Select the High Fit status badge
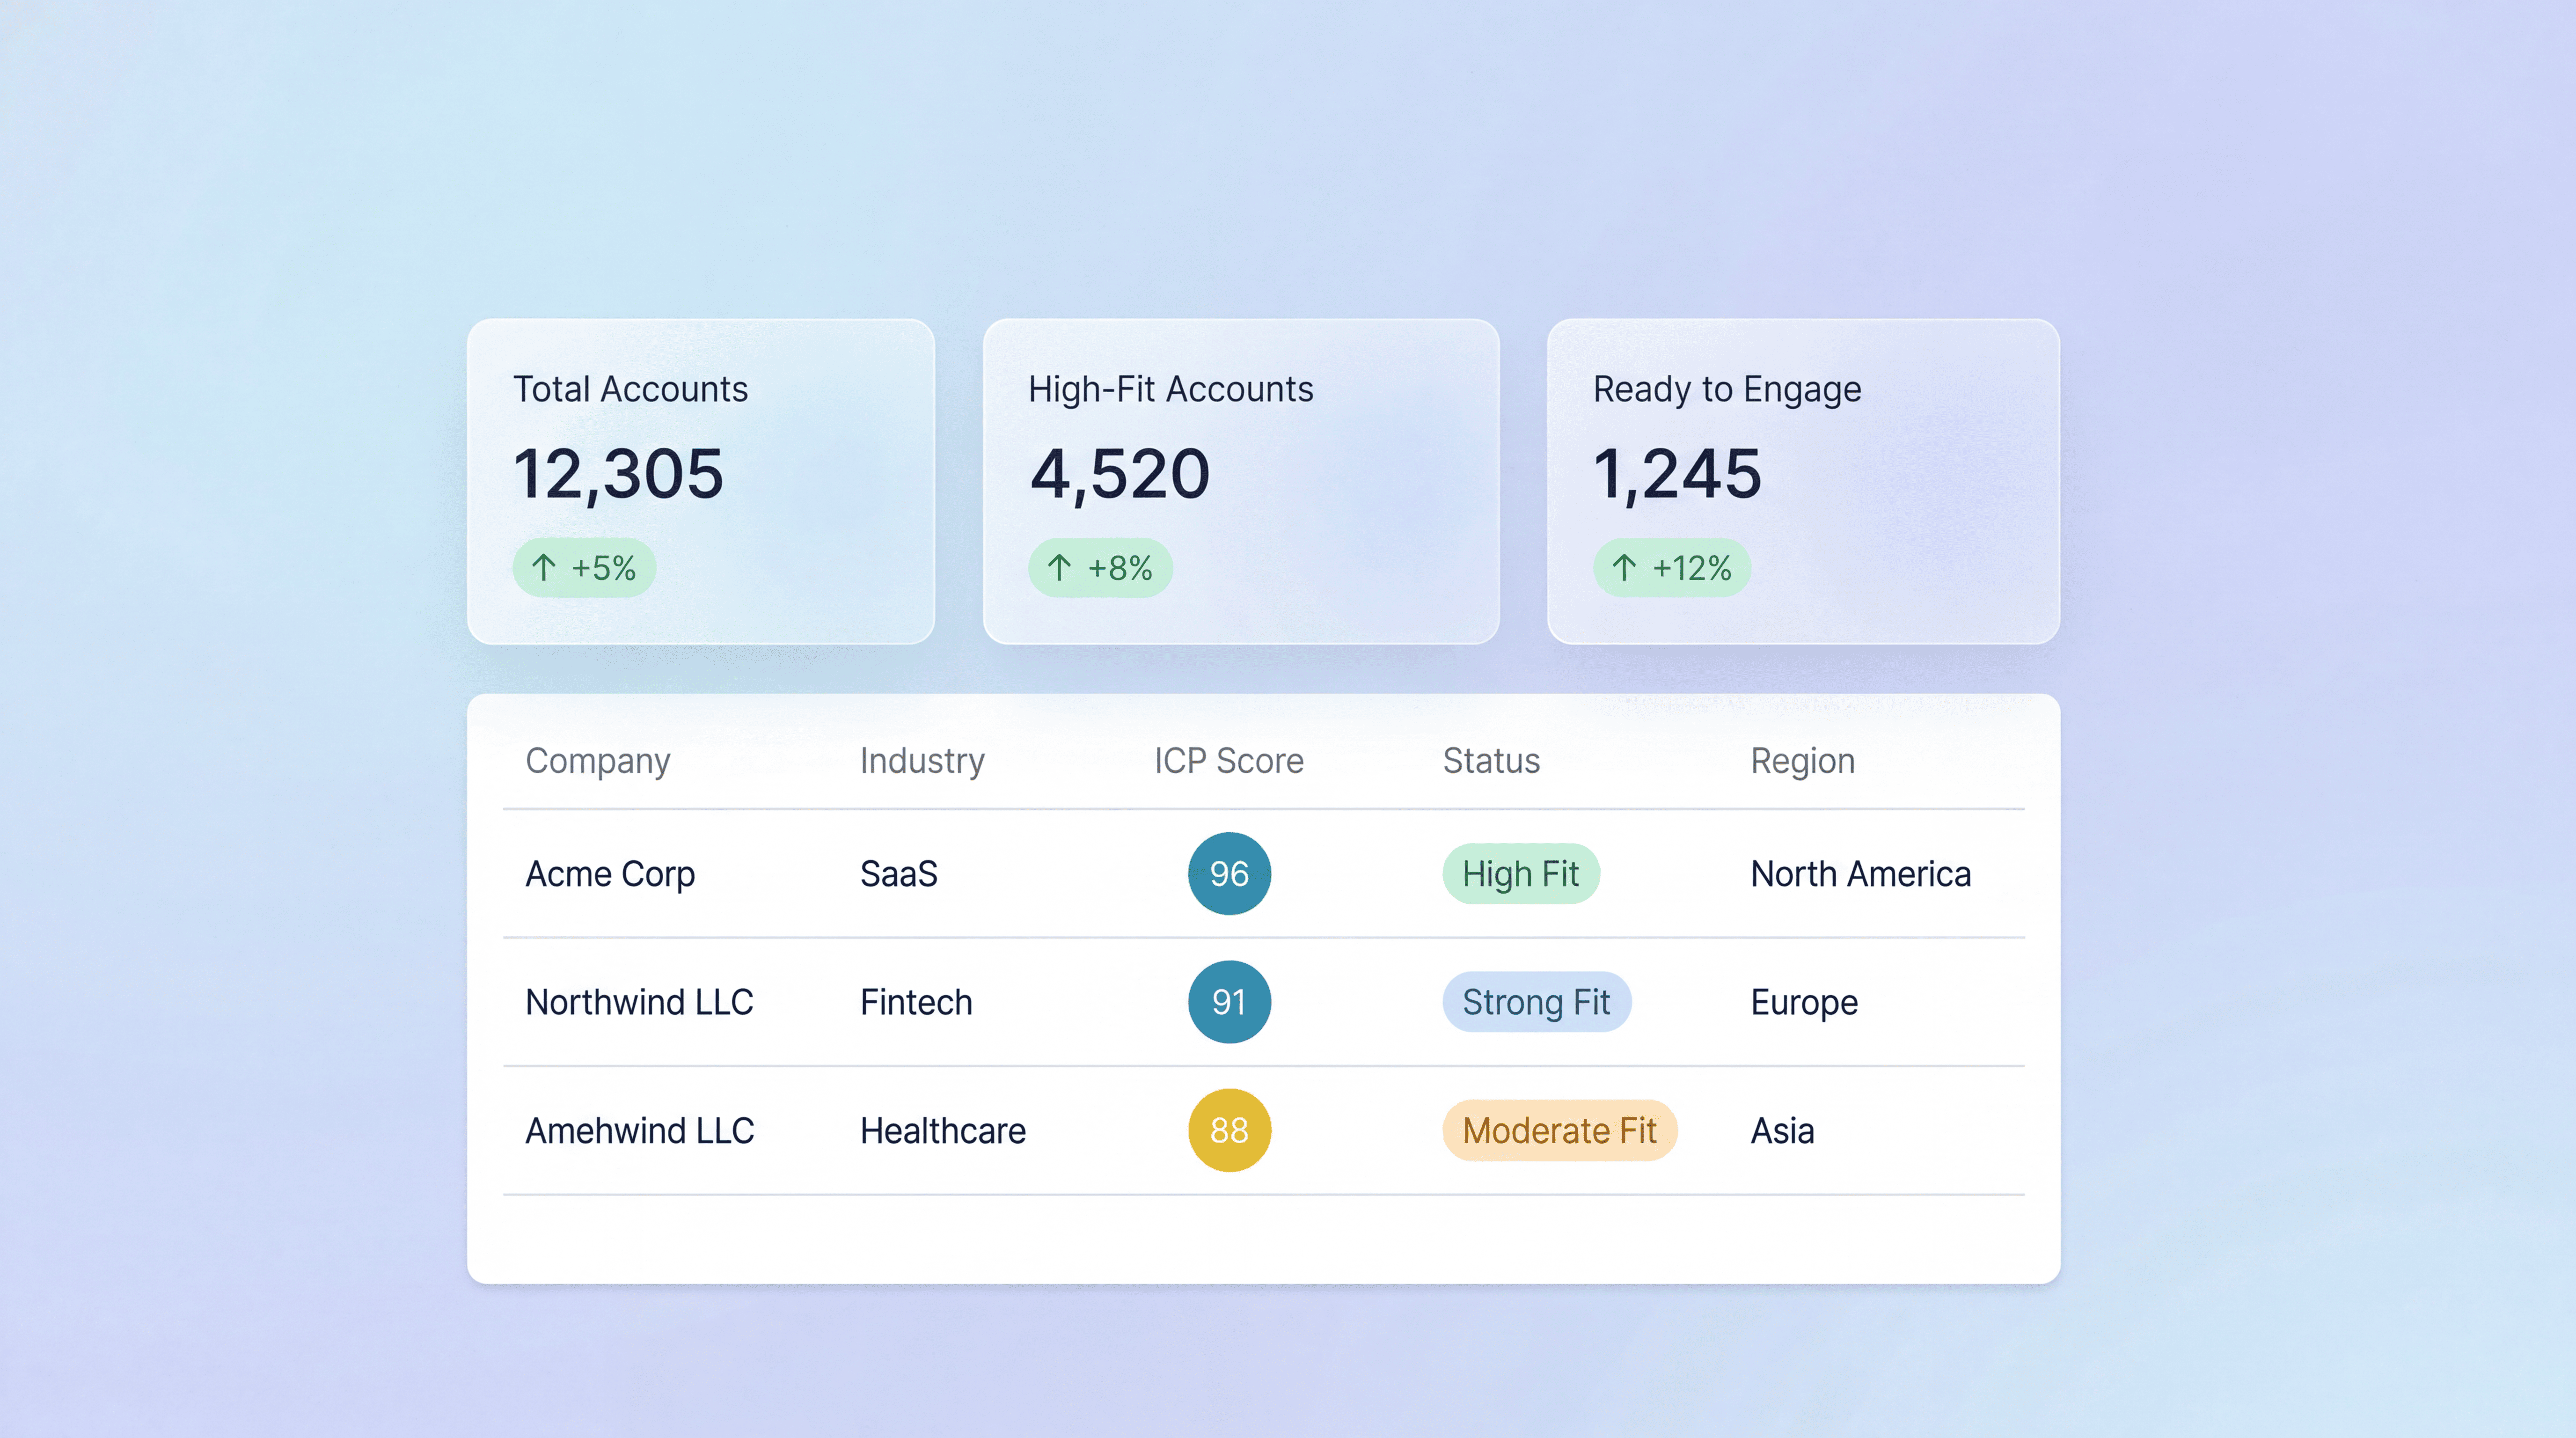 (x=1520, y=874)
